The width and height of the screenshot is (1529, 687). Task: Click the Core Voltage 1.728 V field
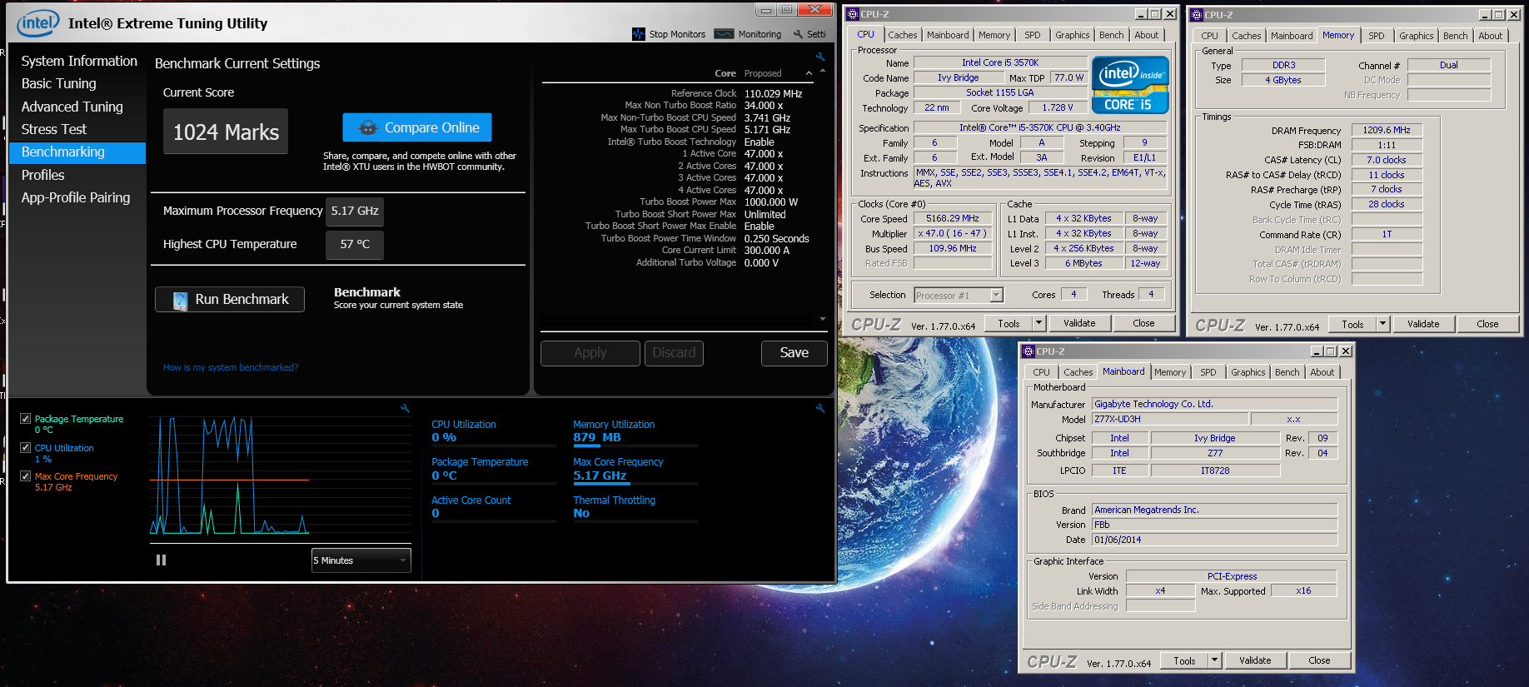pos(1058,107)
